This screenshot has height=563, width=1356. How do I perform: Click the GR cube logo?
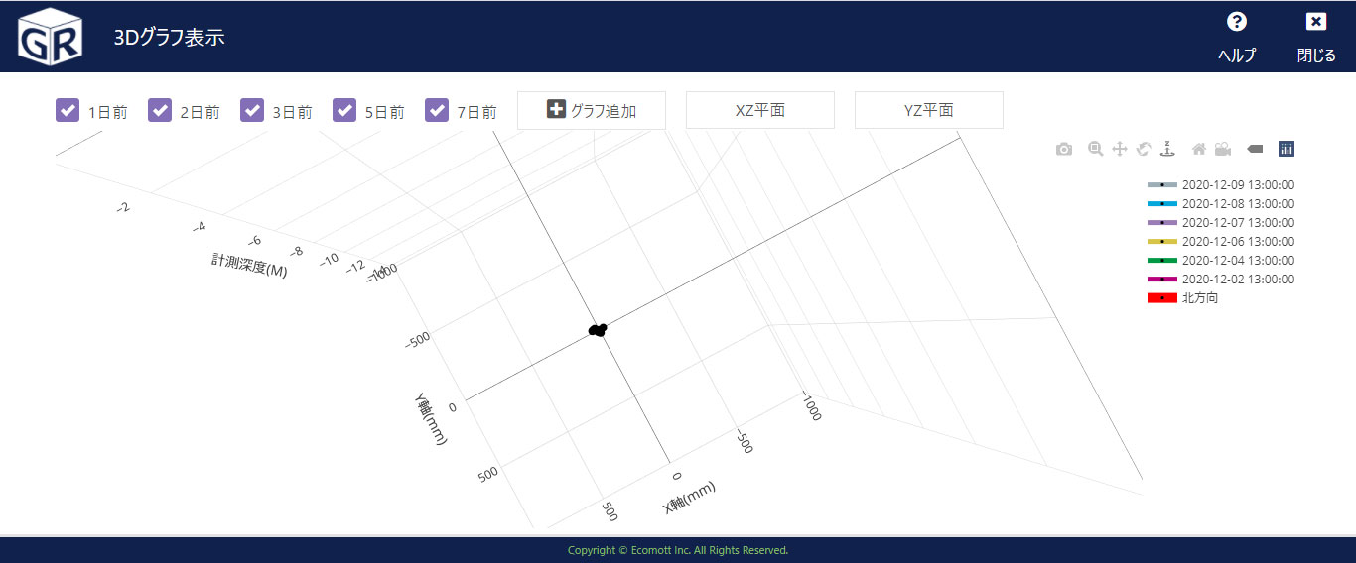coord(48,37)
